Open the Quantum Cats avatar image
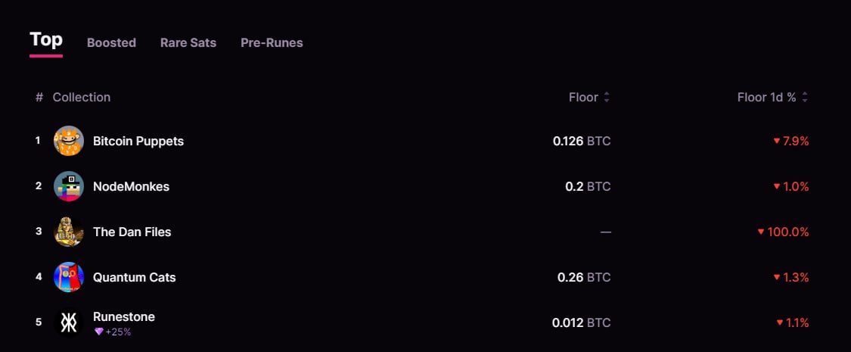The height and width of the screenshot is (352, 851). (x=69, y=277)
